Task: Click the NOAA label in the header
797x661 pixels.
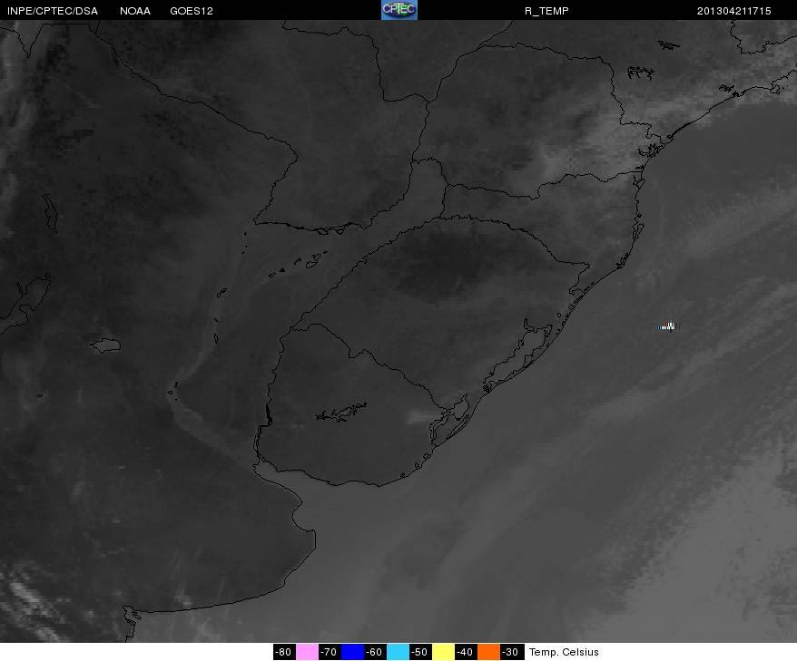Action: click(x=135, y=11)
